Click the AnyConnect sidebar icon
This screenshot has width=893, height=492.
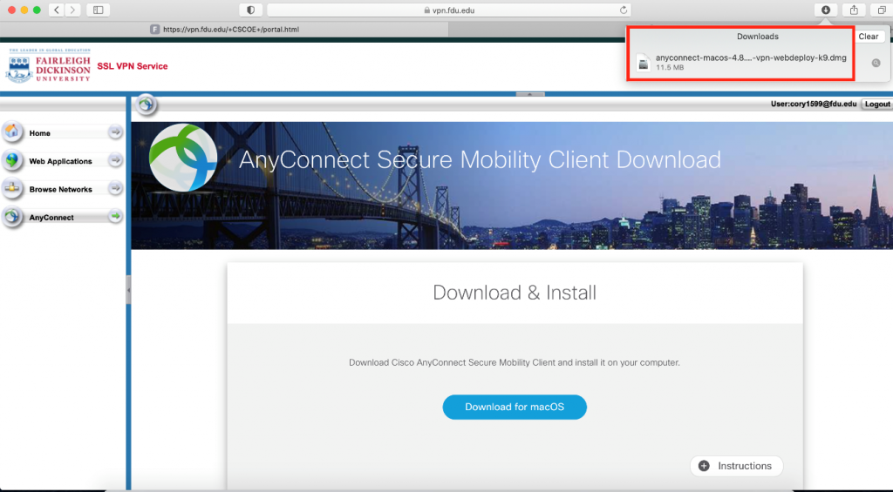point(12,216)
